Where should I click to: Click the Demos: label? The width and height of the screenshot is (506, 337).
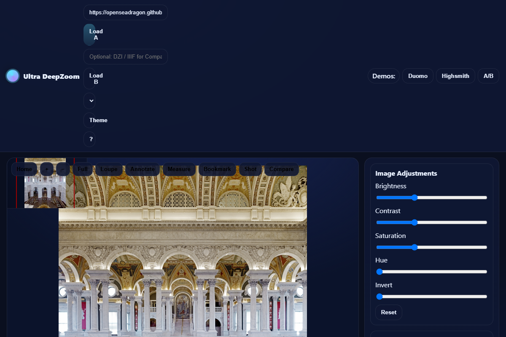(x=384, y=76)
